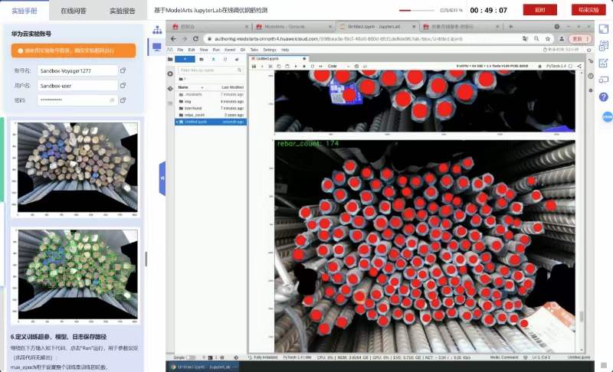Copy the 用户名 Sandbox-user value
Image resolution: width=613 pixels, height=372 pixels.
click(123, 86)
